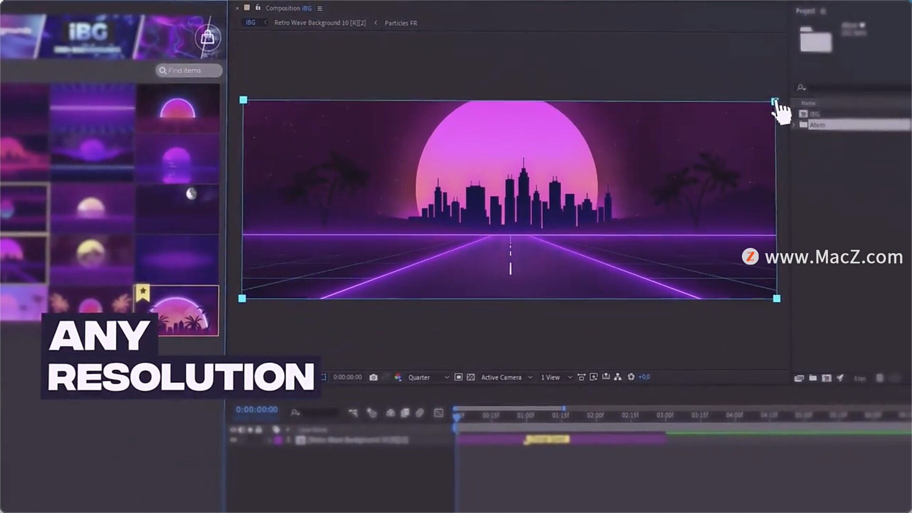The image size is (912, 513).
Task: Toggle Region of Interest button
Action: [458, 377]
